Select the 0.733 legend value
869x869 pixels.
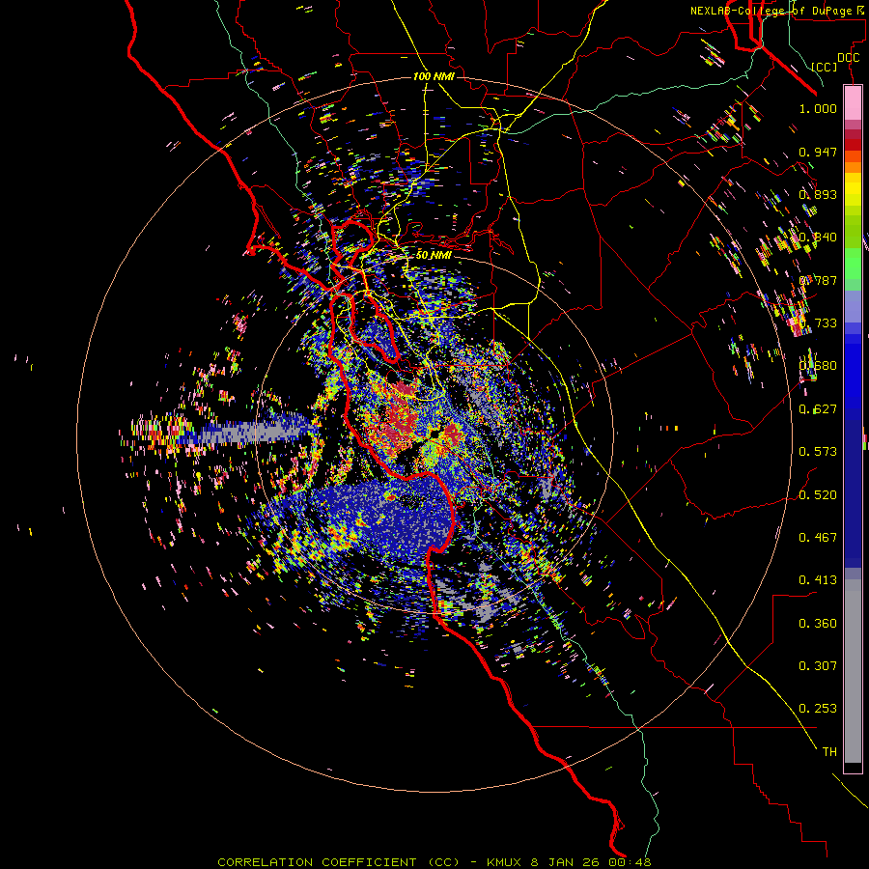818,323
